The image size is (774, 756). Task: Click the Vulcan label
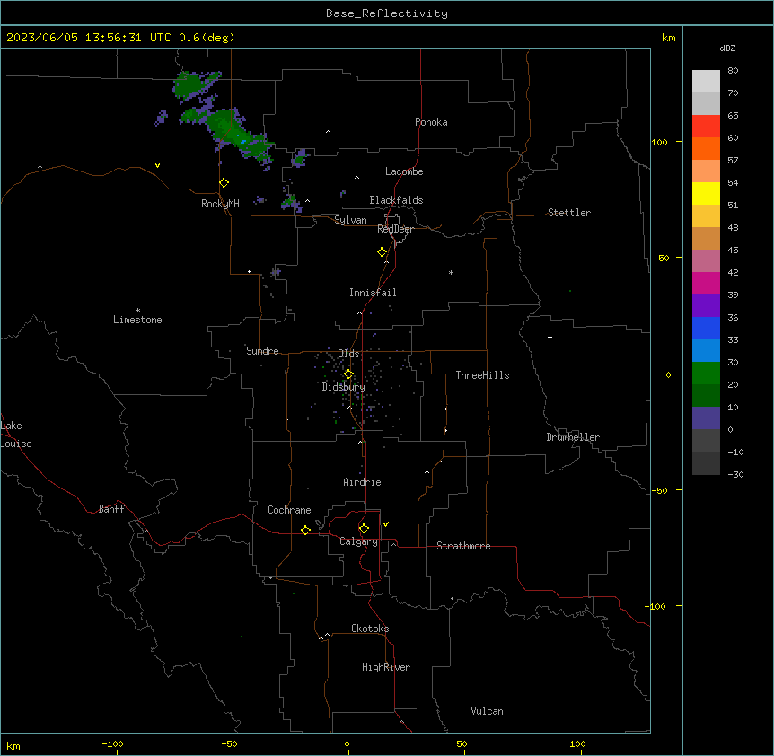tap(488, 711)
